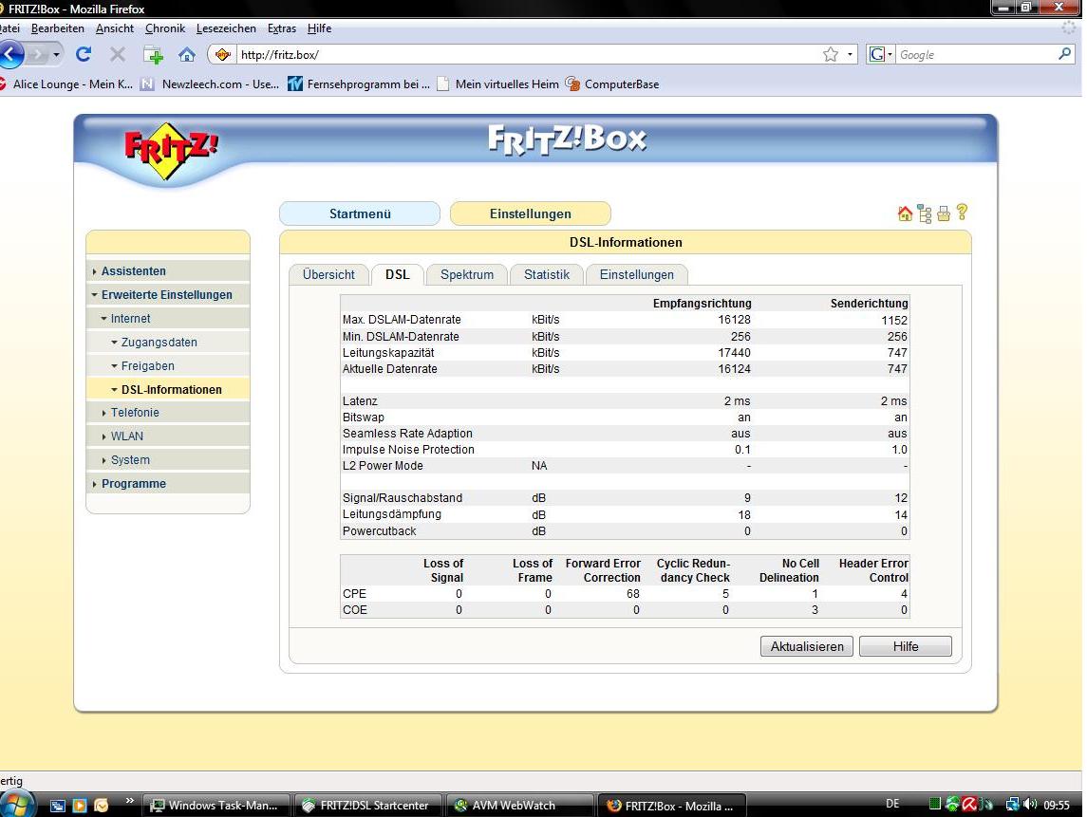Open the Mein virtuelles Heim bookmark
This screenshot has width=1087, height=817.
[x=497, y=84]
